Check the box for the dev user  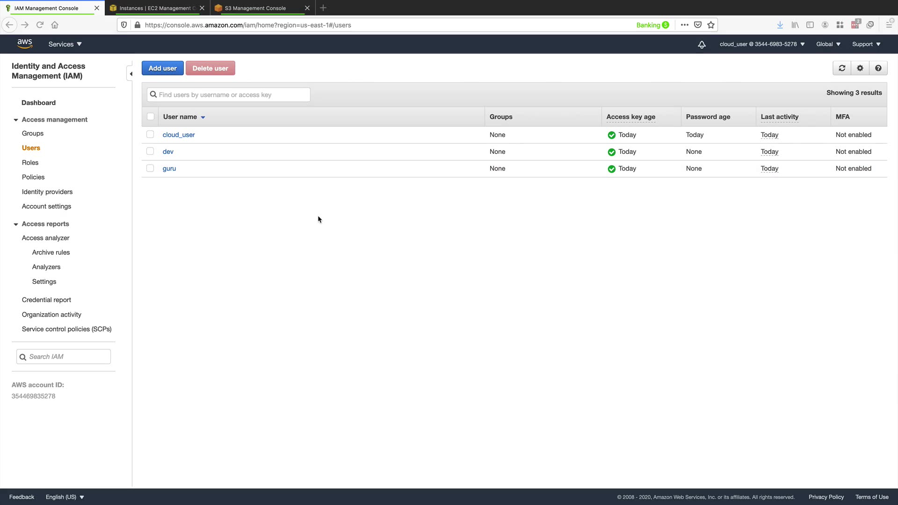150,151
